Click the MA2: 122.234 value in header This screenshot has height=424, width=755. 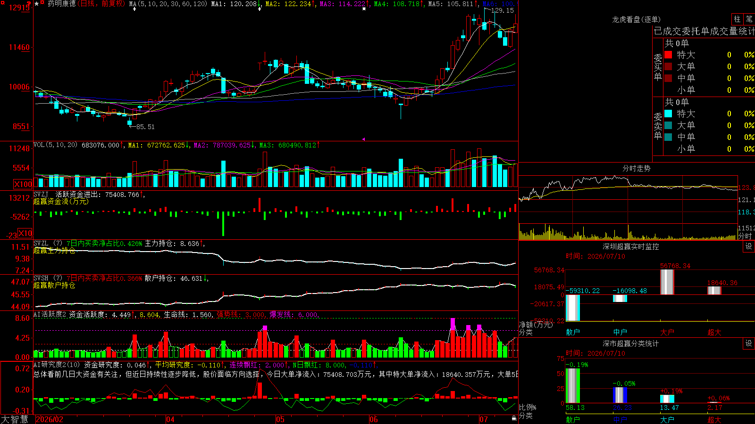[288, 4]
